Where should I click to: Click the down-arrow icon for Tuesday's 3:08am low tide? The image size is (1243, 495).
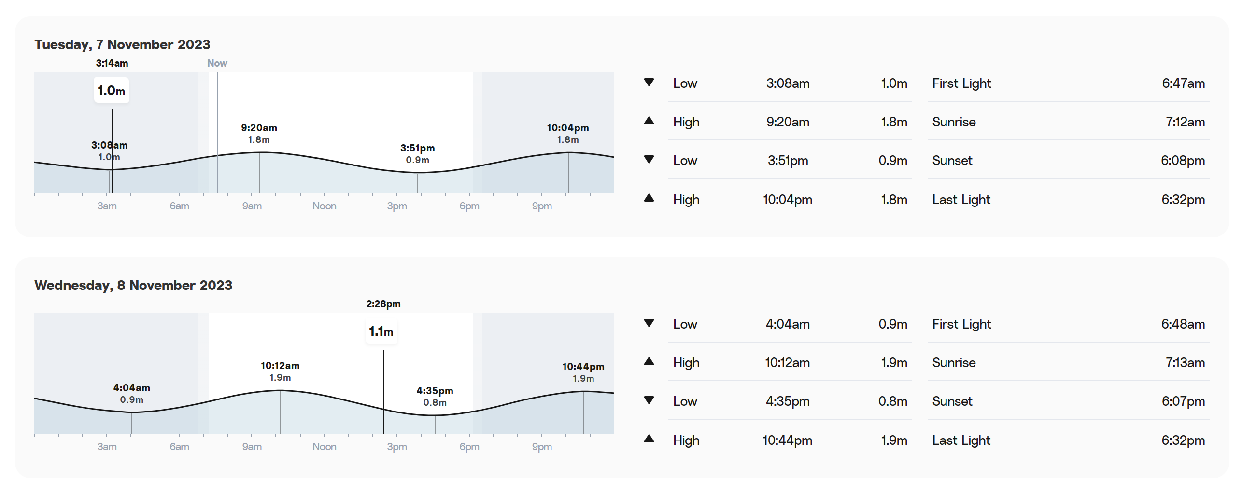point(649,82)
